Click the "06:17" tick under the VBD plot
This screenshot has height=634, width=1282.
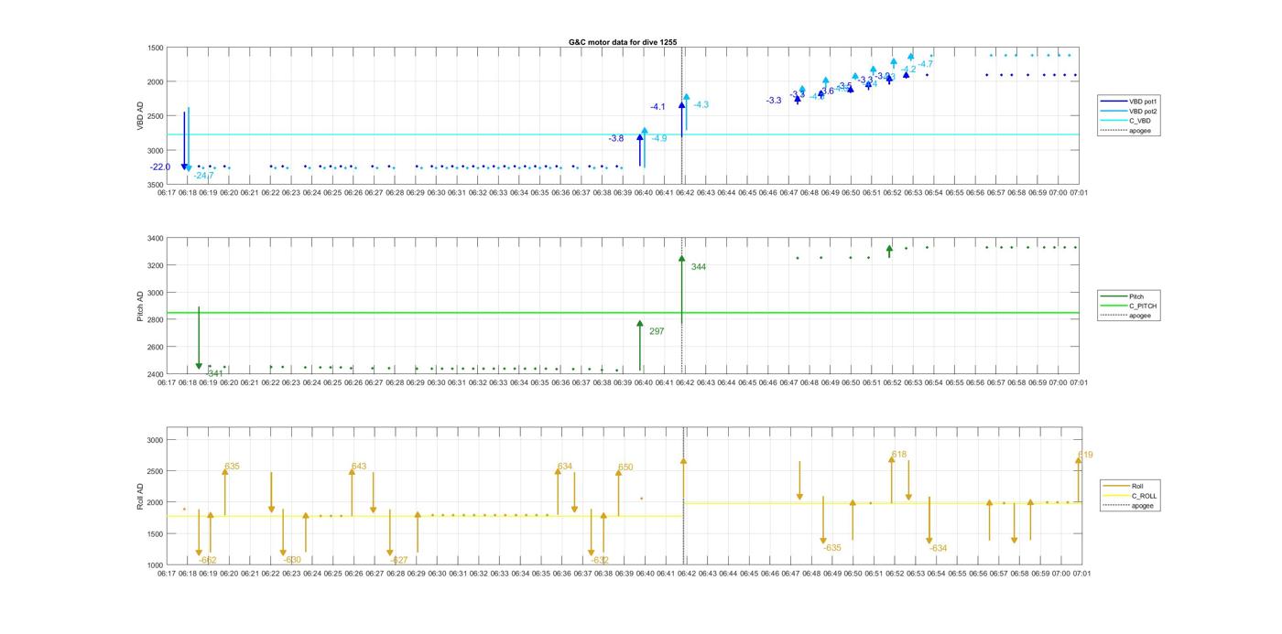(x=166, y=193)
